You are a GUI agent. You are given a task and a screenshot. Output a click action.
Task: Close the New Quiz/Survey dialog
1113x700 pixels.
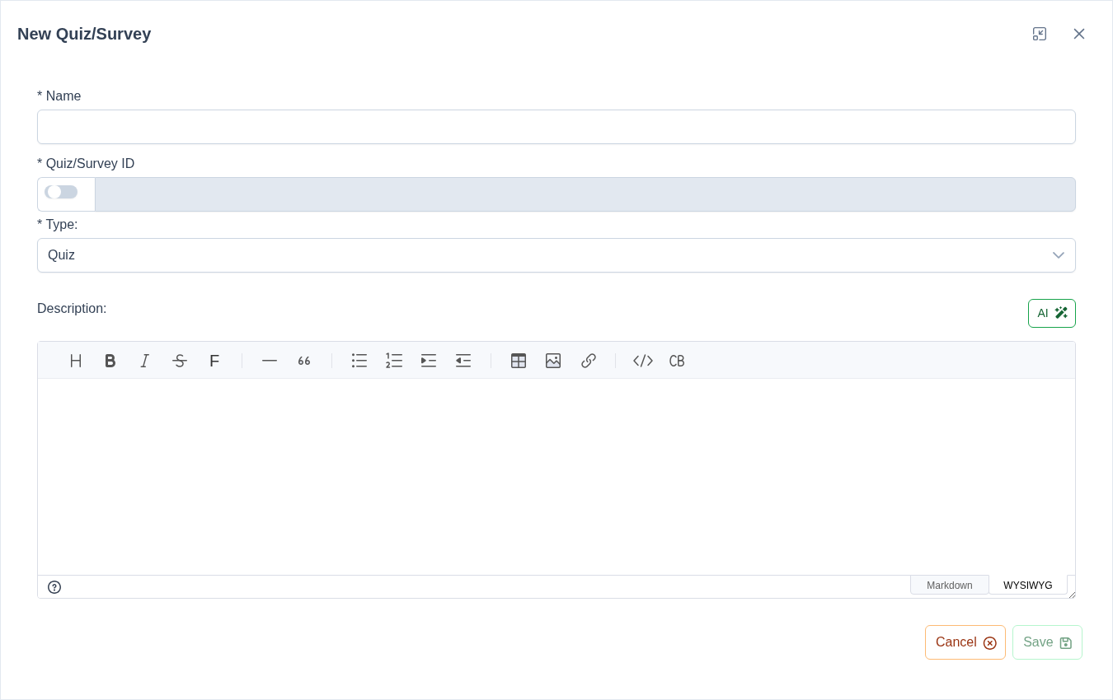click(x=1079, y=34)
